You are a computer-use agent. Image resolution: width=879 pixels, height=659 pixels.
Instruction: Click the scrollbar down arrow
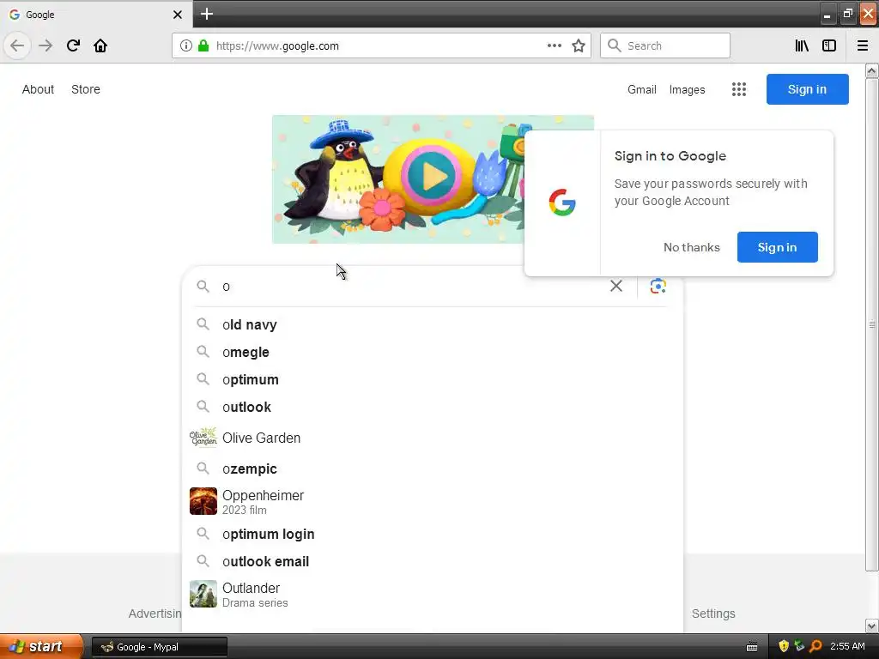[x=872, y=626]
